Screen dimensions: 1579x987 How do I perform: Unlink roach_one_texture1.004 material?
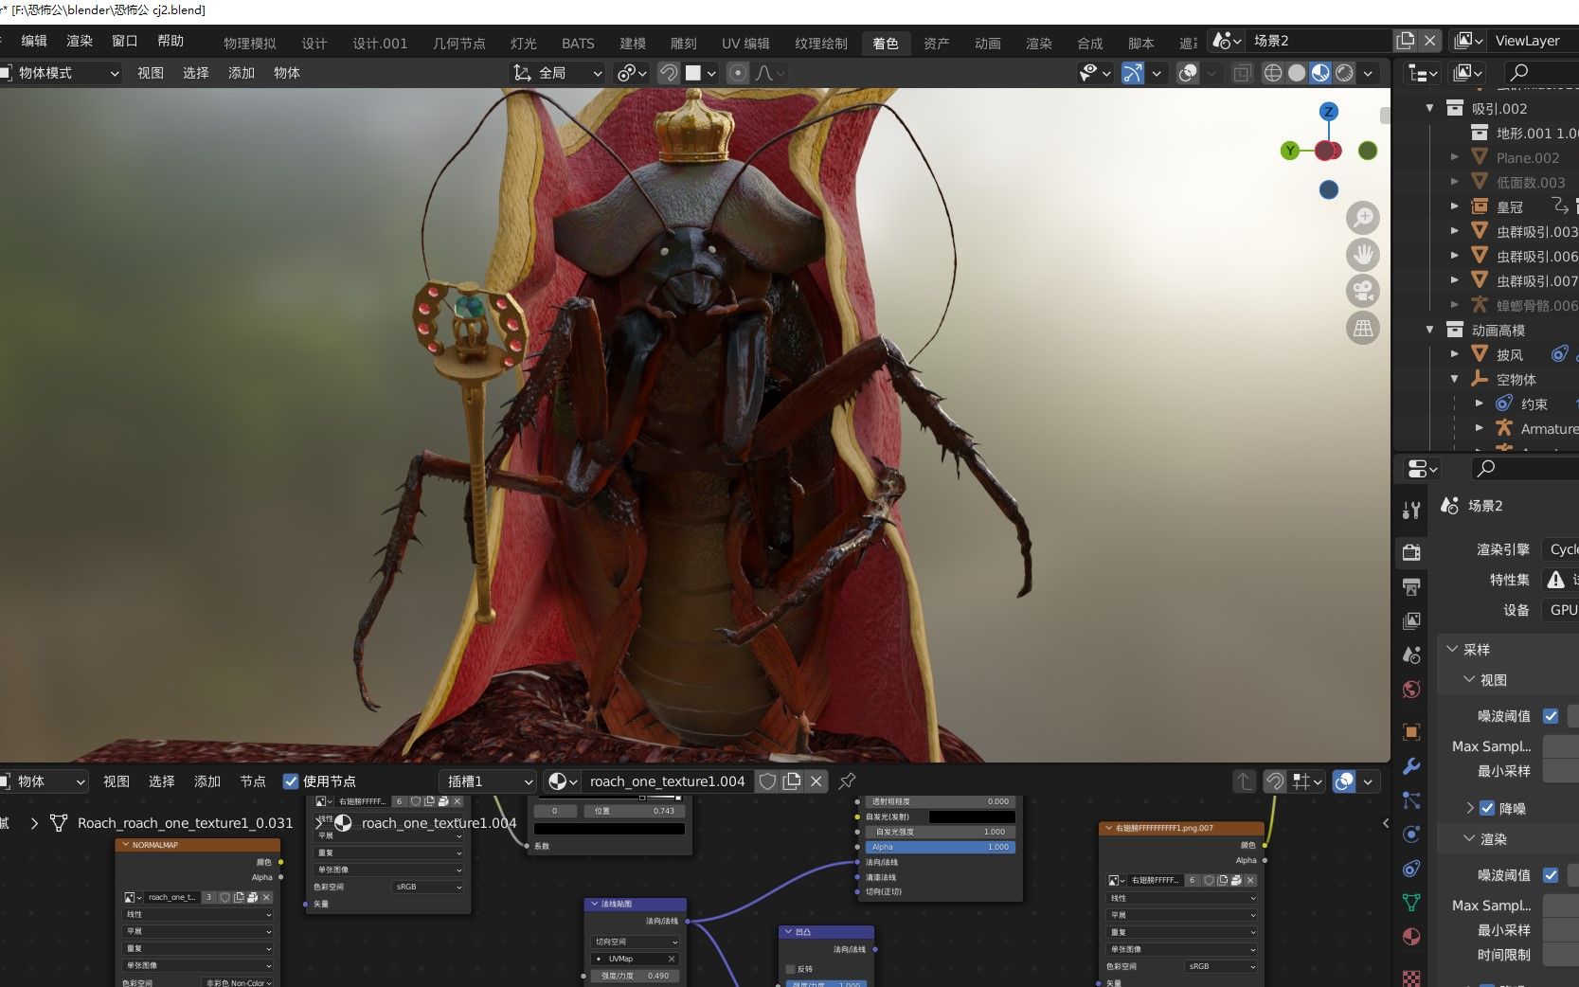coord(816,781)
